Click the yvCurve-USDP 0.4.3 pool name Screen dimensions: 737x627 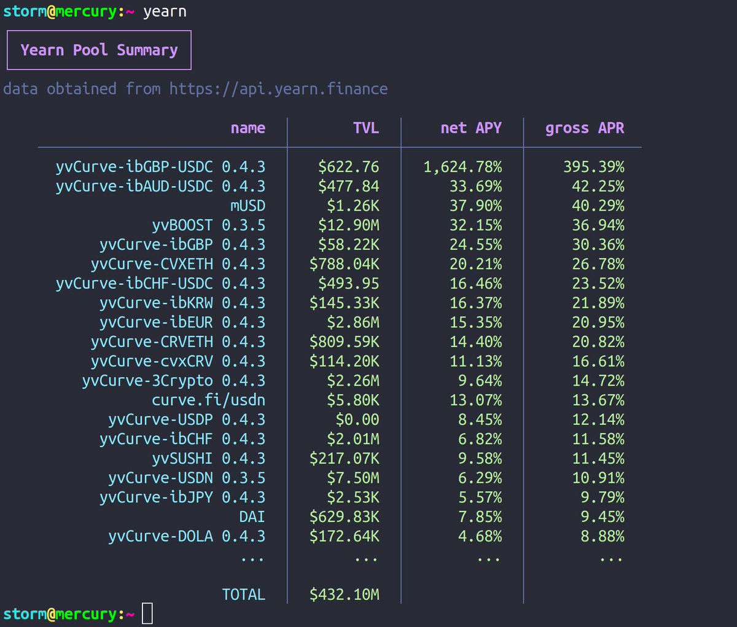[187, 419]
